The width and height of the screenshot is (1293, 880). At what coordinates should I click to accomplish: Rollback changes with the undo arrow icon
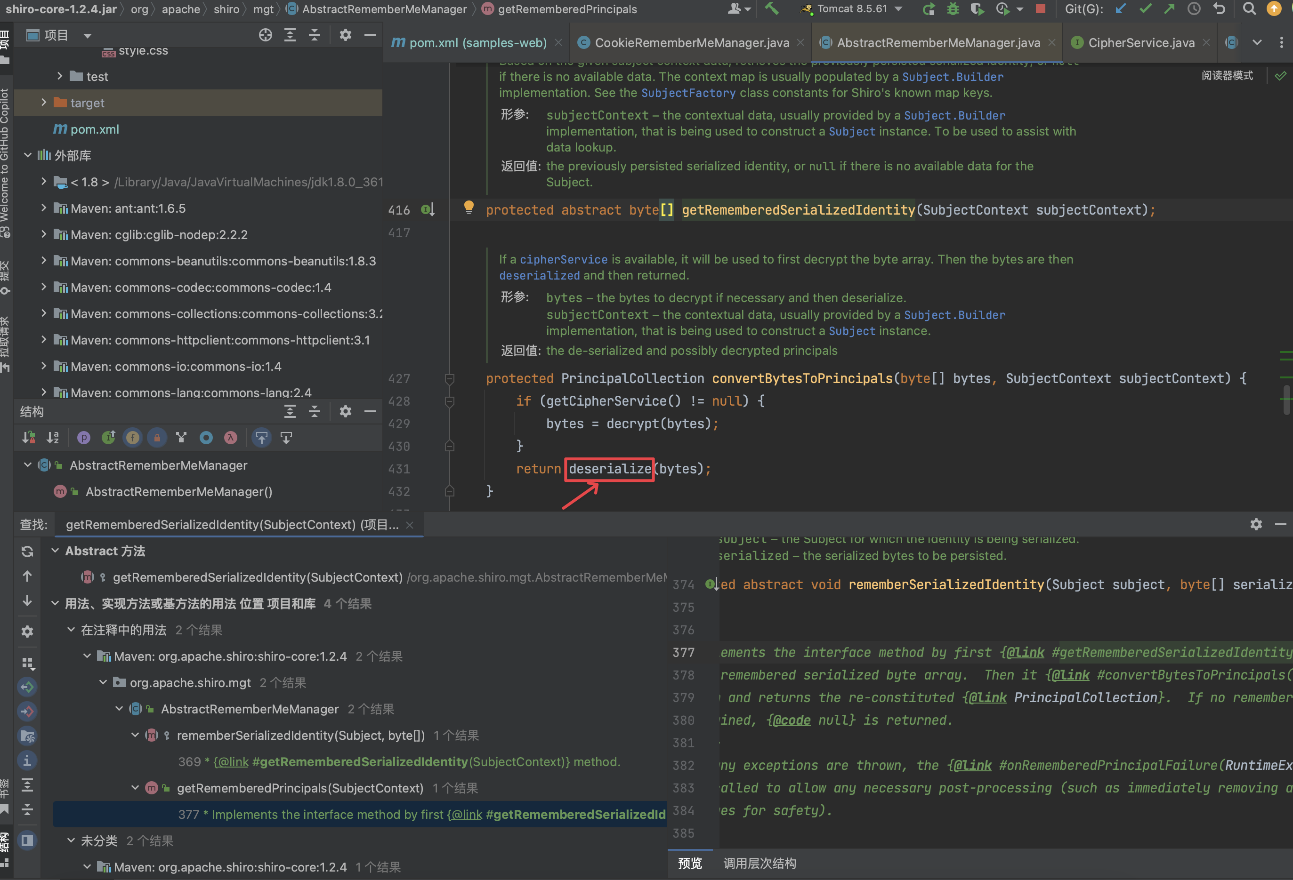point(1219,9)
